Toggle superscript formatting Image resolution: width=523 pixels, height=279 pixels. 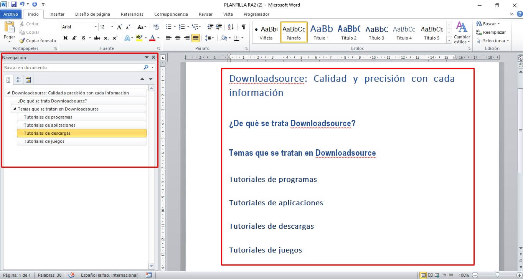[x=115, y=38]
